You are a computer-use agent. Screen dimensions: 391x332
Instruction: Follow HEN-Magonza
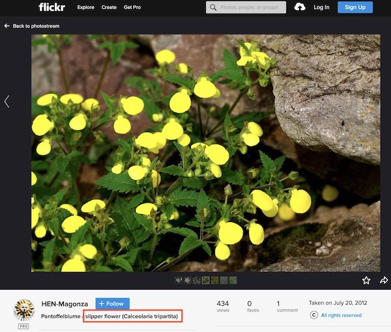tap(113, 303)
